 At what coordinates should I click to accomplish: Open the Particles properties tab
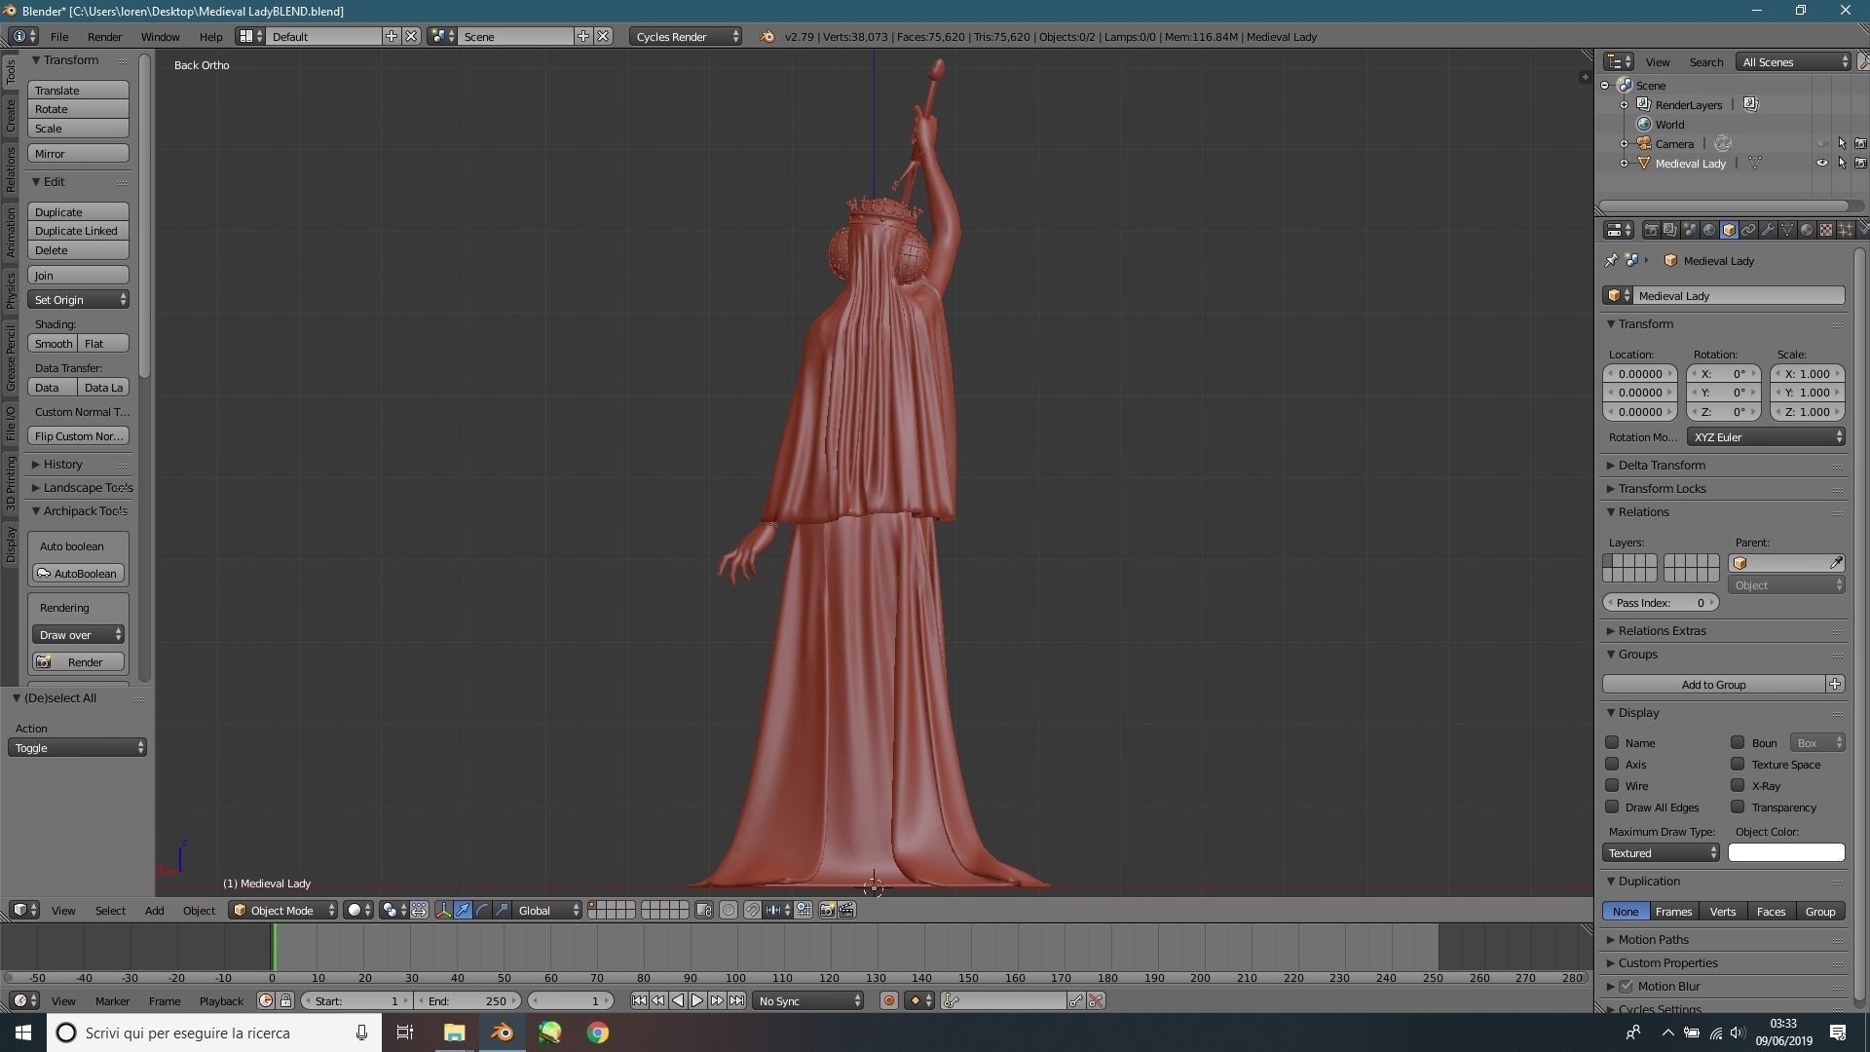tap(1846, 230)
